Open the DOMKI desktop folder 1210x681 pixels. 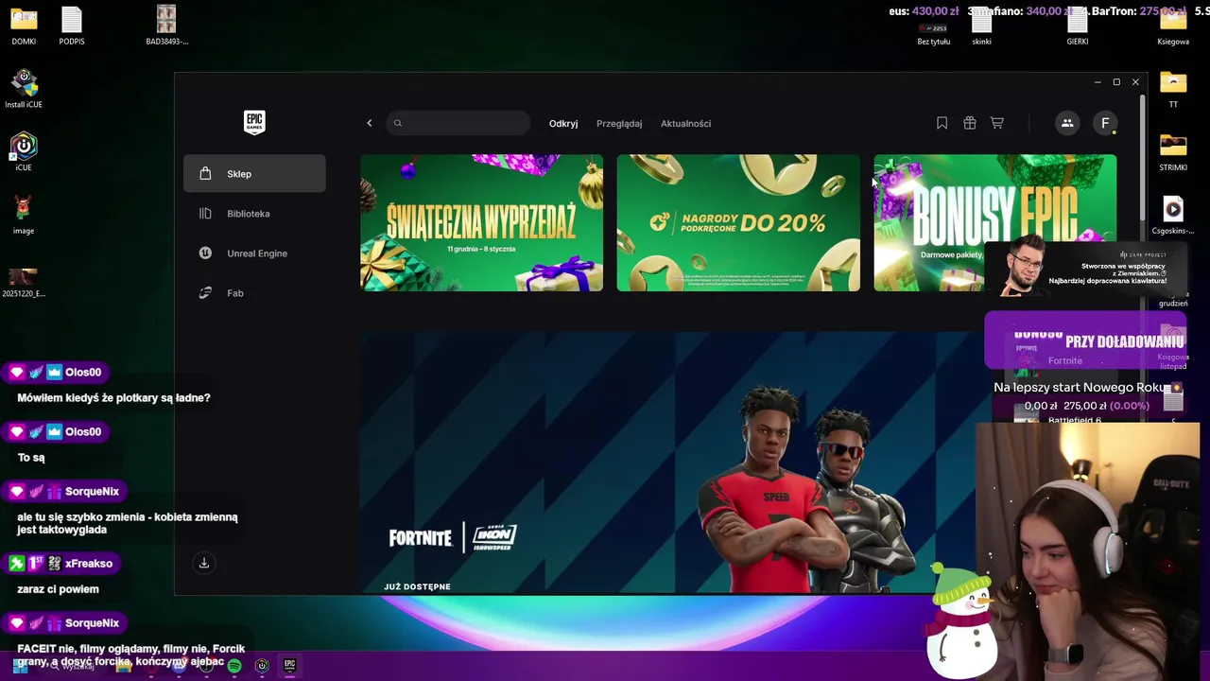pyautogui.click(x=24, y=26)
